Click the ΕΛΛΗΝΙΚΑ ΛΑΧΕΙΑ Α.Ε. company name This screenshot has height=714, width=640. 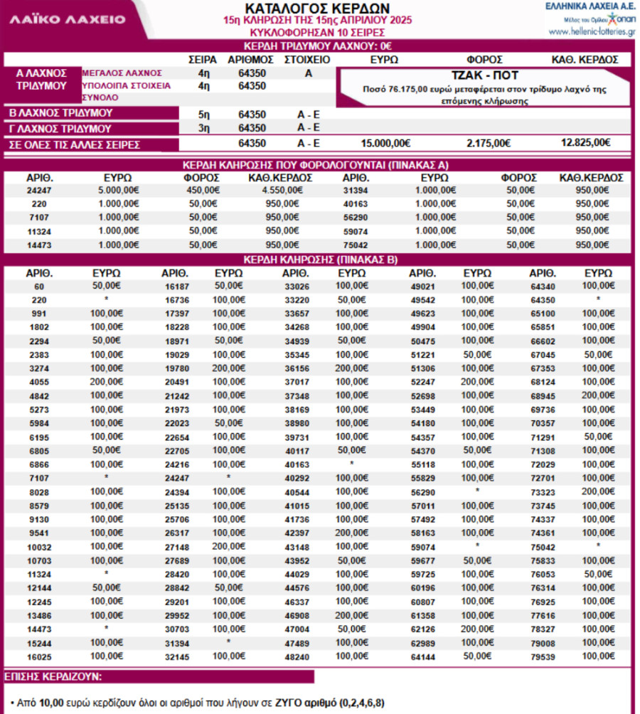pos(590,6)
